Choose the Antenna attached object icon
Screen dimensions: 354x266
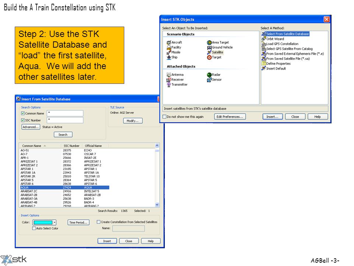pyautogui.click(x=169, y=75)
